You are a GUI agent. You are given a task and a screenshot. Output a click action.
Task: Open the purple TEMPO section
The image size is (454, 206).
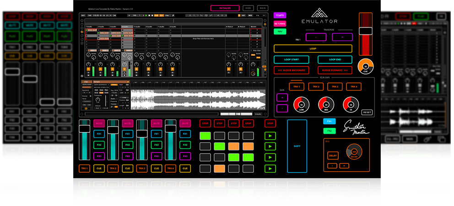(279, 15)
